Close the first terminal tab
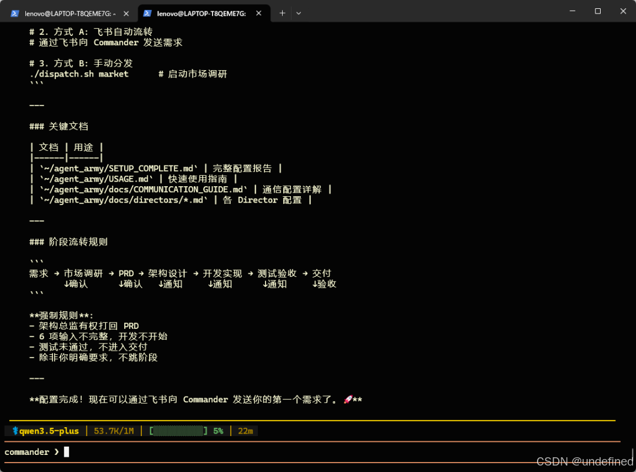The width and height of the screenshot is (636, 472). coord(126,14)
